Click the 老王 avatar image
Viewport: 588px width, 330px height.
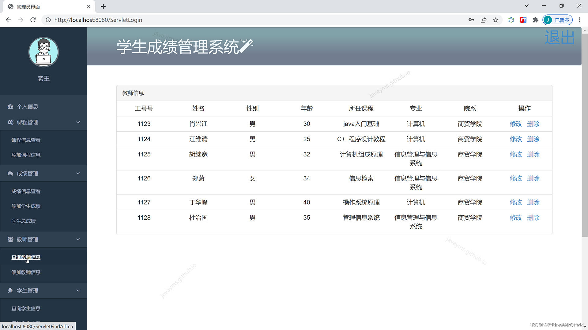(43, 52)
